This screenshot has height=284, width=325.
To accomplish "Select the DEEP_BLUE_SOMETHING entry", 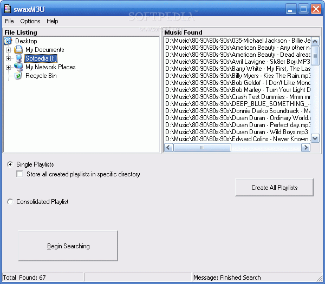I will (x=238, y=104).
